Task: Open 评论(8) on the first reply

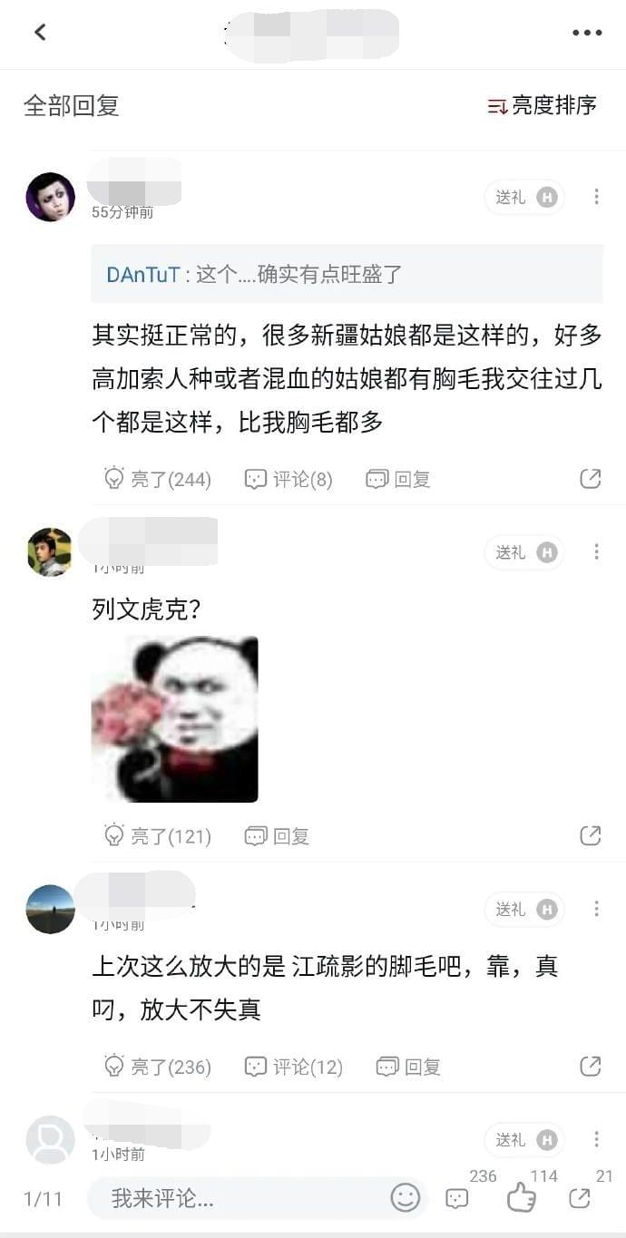Action: [x=289, y=479]
